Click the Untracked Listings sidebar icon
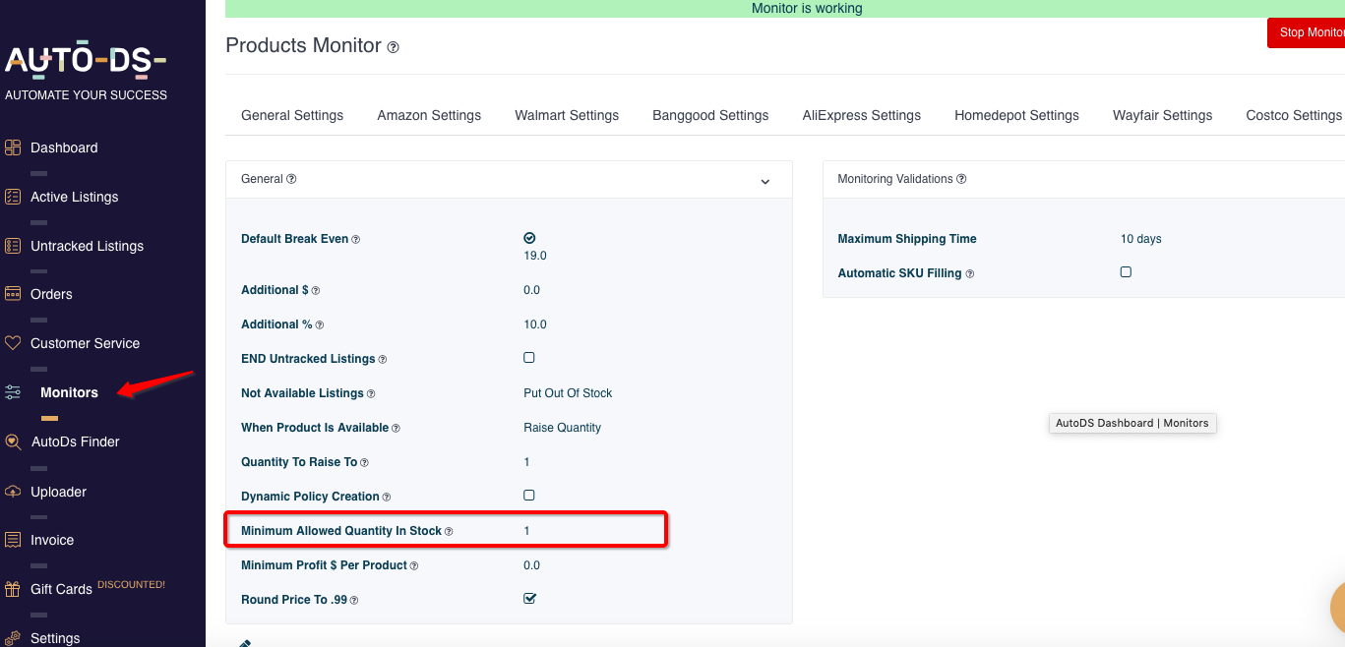Viewport: 1345px width, 647px height. point(13,246)
